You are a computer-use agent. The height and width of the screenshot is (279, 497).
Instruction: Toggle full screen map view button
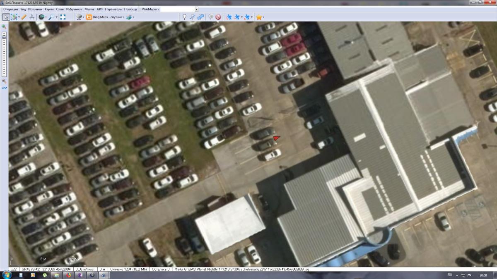[x=63, y=17]
